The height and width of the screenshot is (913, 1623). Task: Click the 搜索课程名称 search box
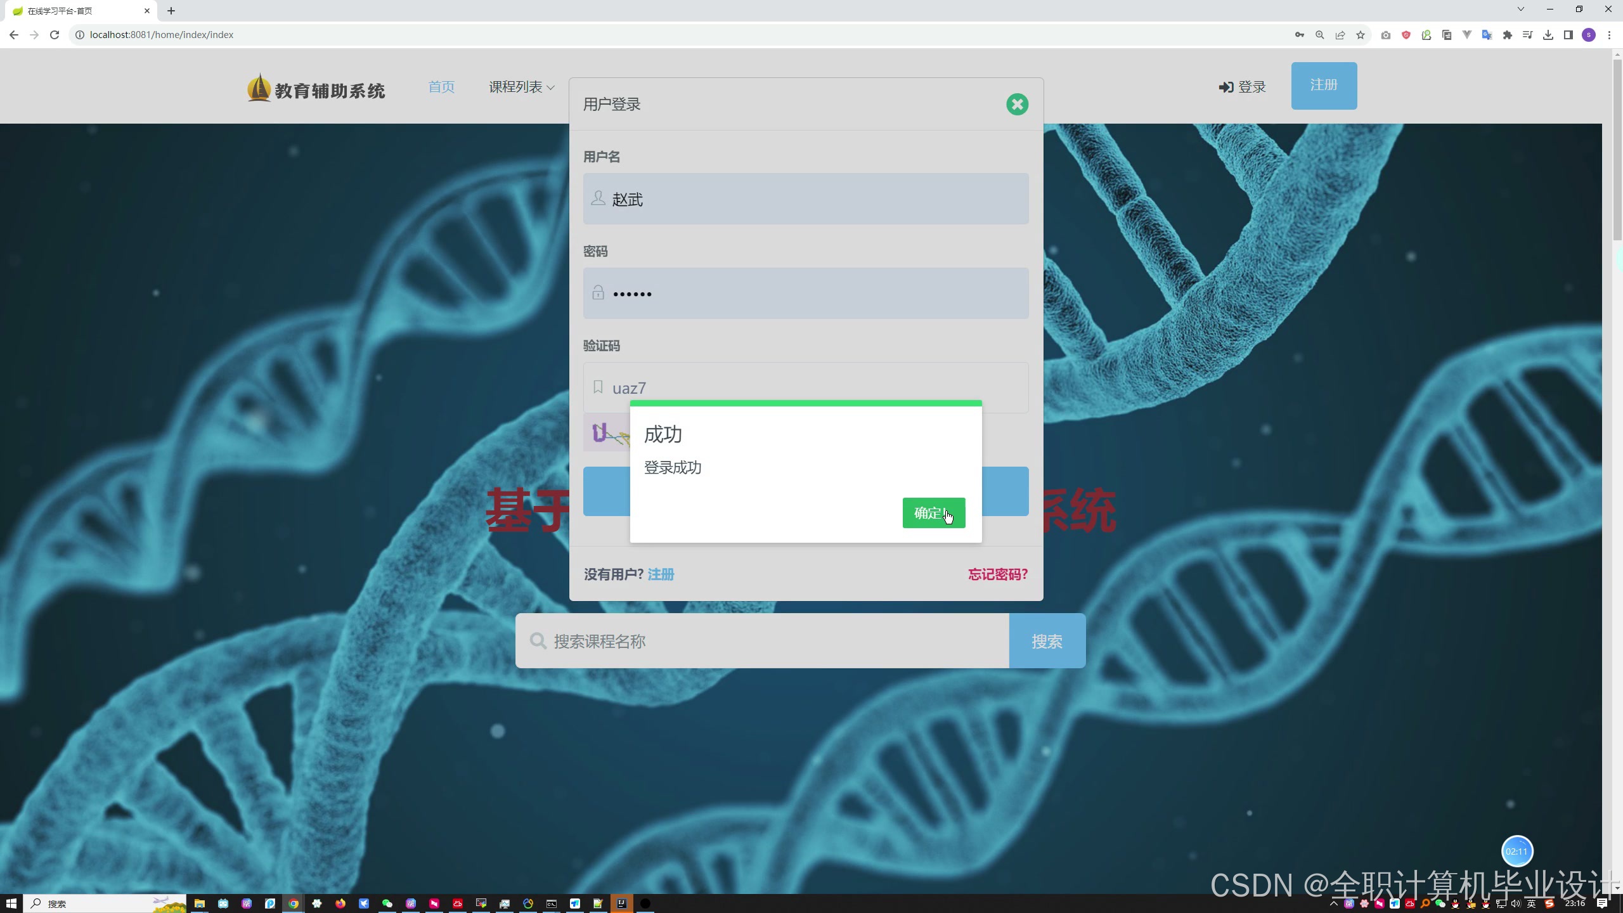click(761, 641)
